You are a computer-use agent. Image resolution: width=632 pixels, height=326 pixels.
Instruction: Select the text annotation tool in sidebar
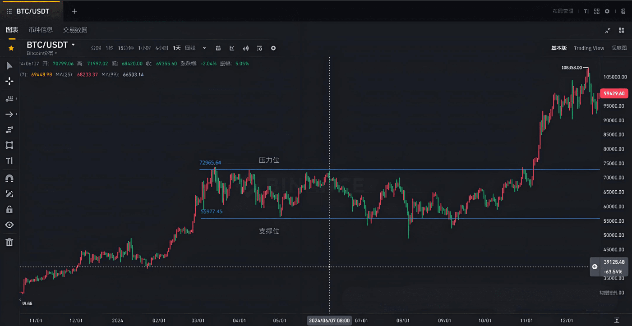point(9,161)
